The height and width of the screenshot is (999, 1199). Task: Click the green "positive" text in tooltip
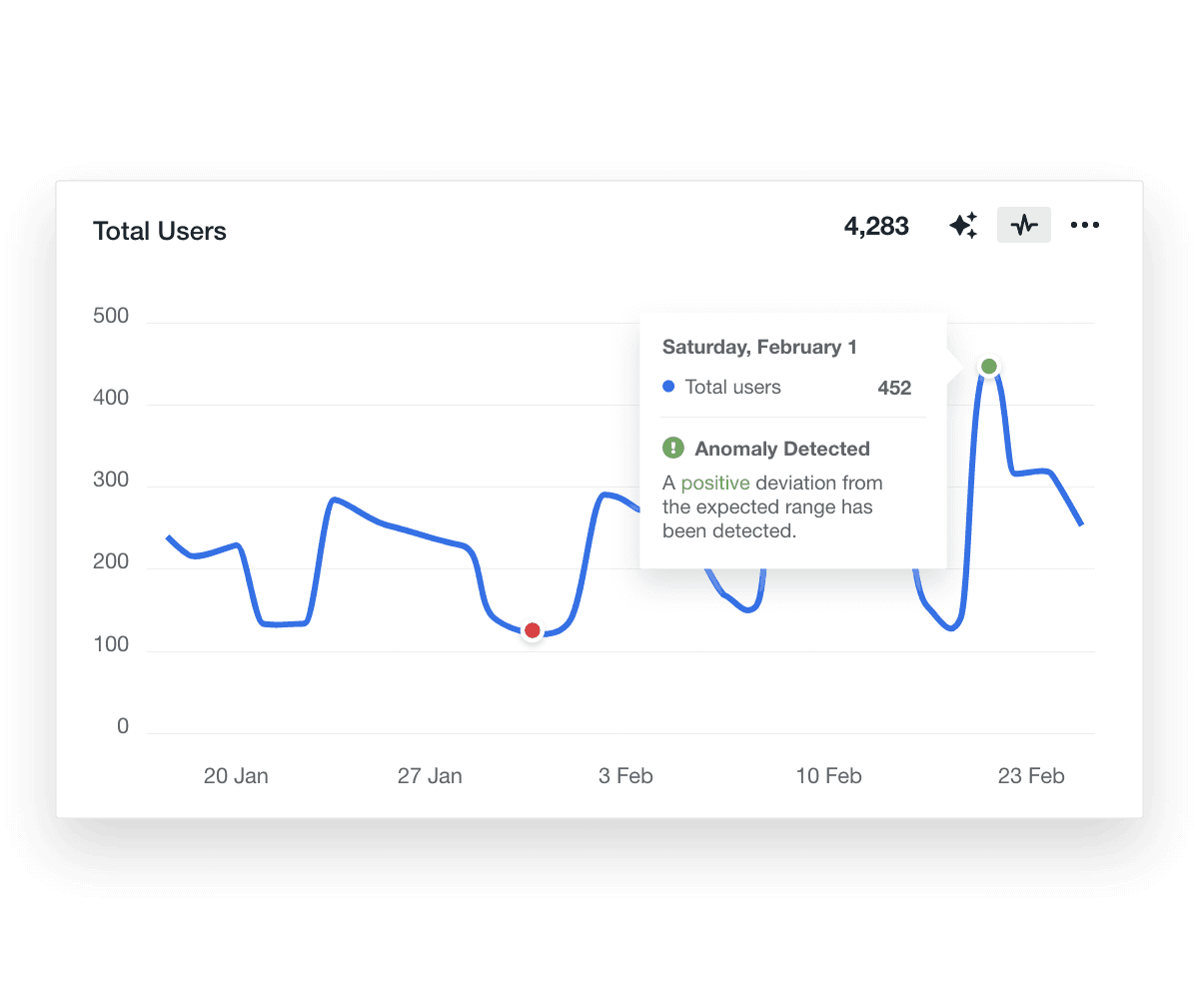click(715, 483)
